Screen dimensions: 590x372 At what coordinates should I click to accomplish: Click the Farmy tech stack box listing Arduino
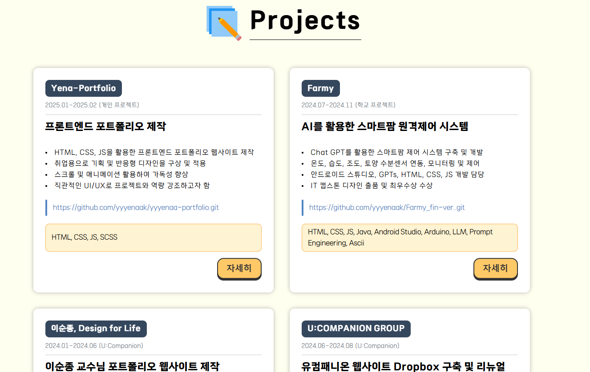[x=409, y=237]
